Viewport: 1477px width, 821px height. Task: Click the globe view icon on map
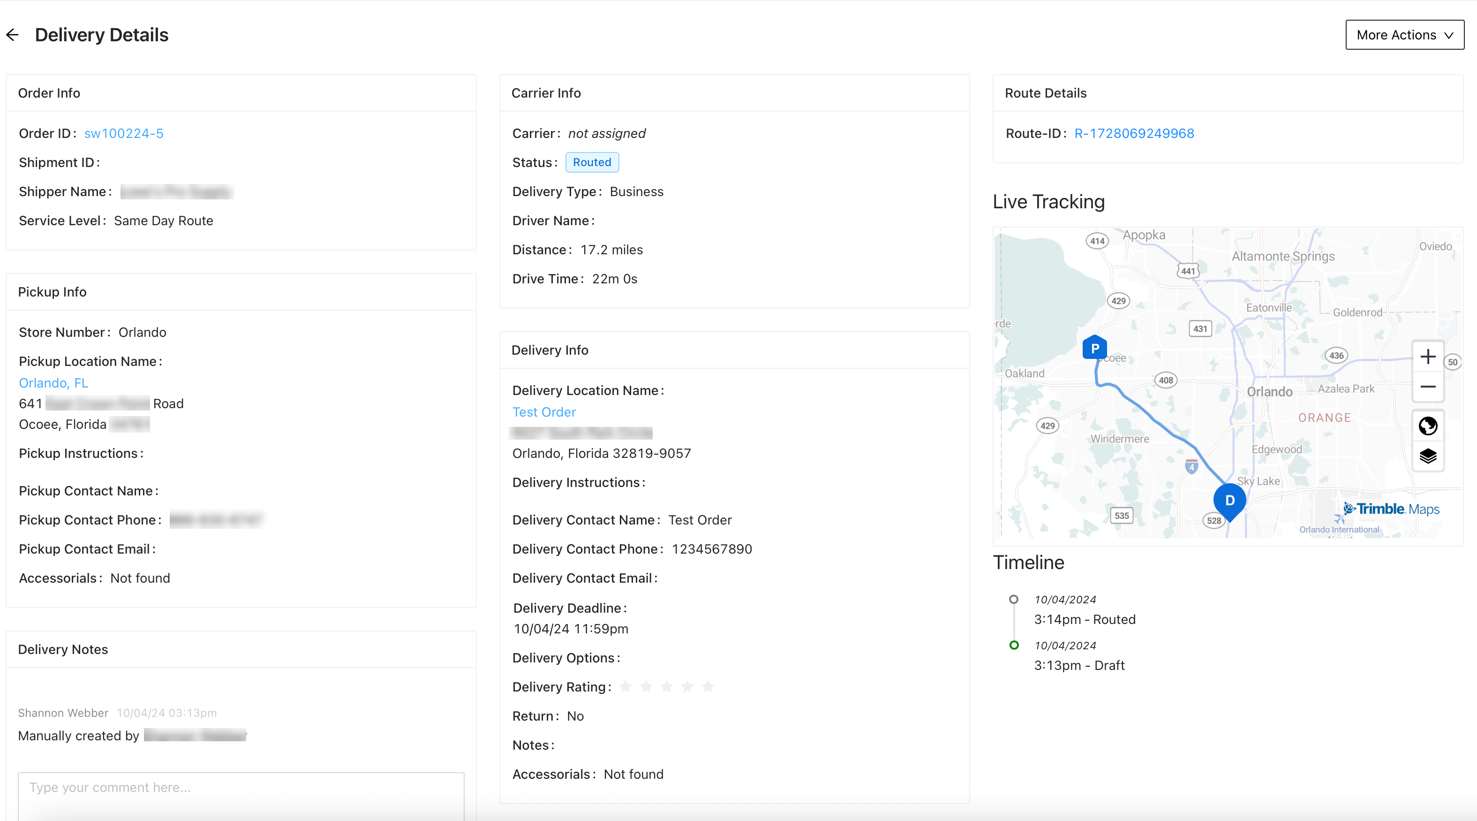1427,426
